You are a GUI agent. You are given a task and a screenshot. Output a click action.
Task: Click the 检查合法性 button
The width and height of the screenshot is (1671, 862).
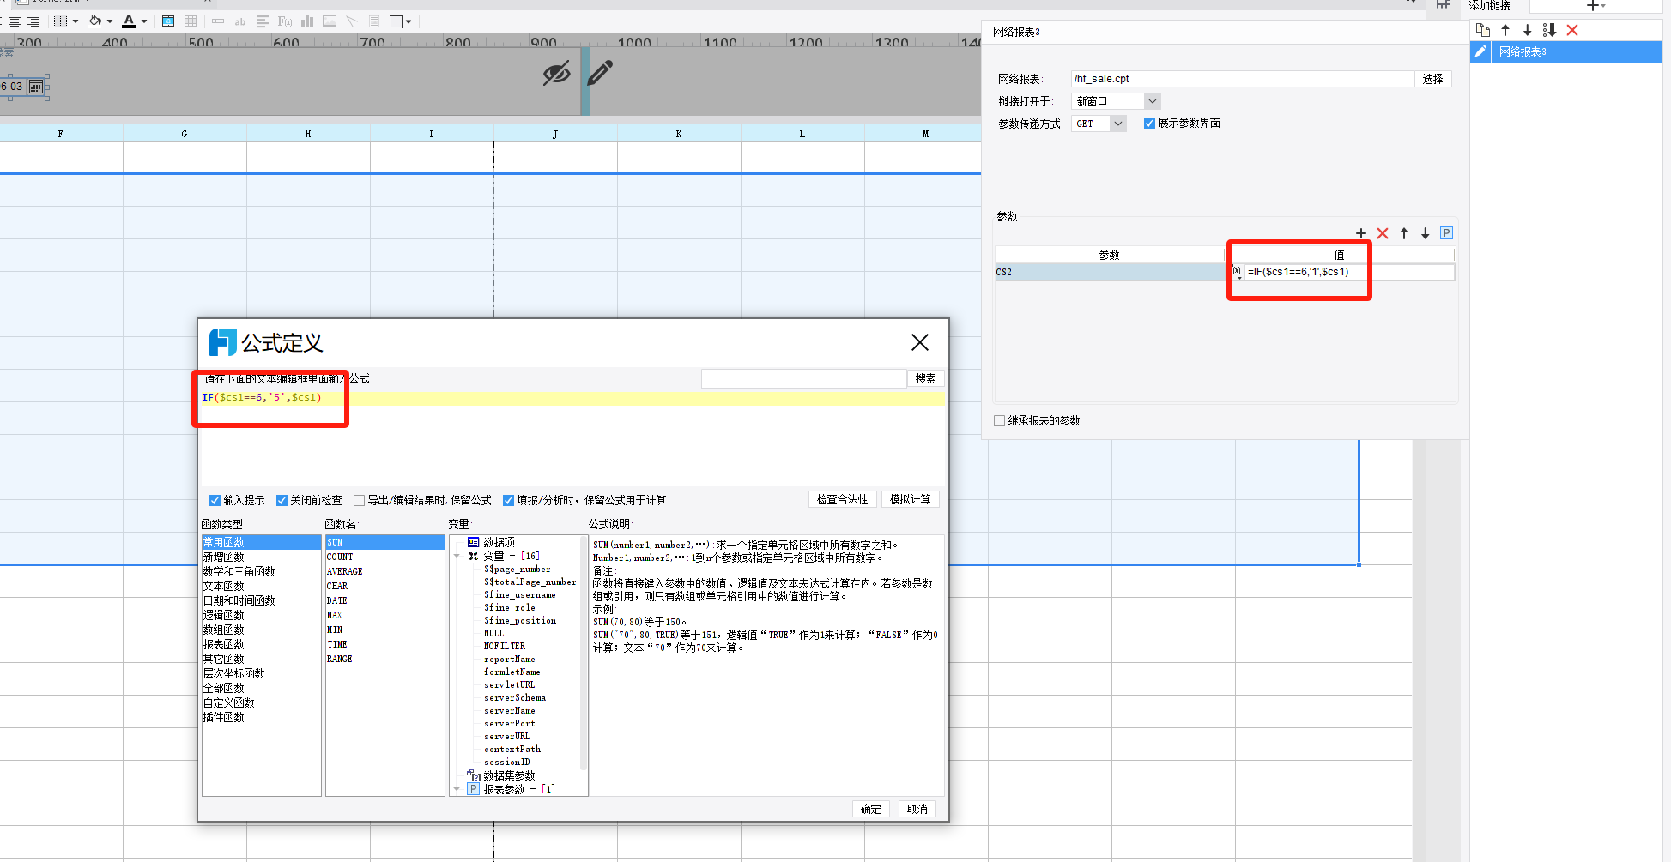click(842, 499)
